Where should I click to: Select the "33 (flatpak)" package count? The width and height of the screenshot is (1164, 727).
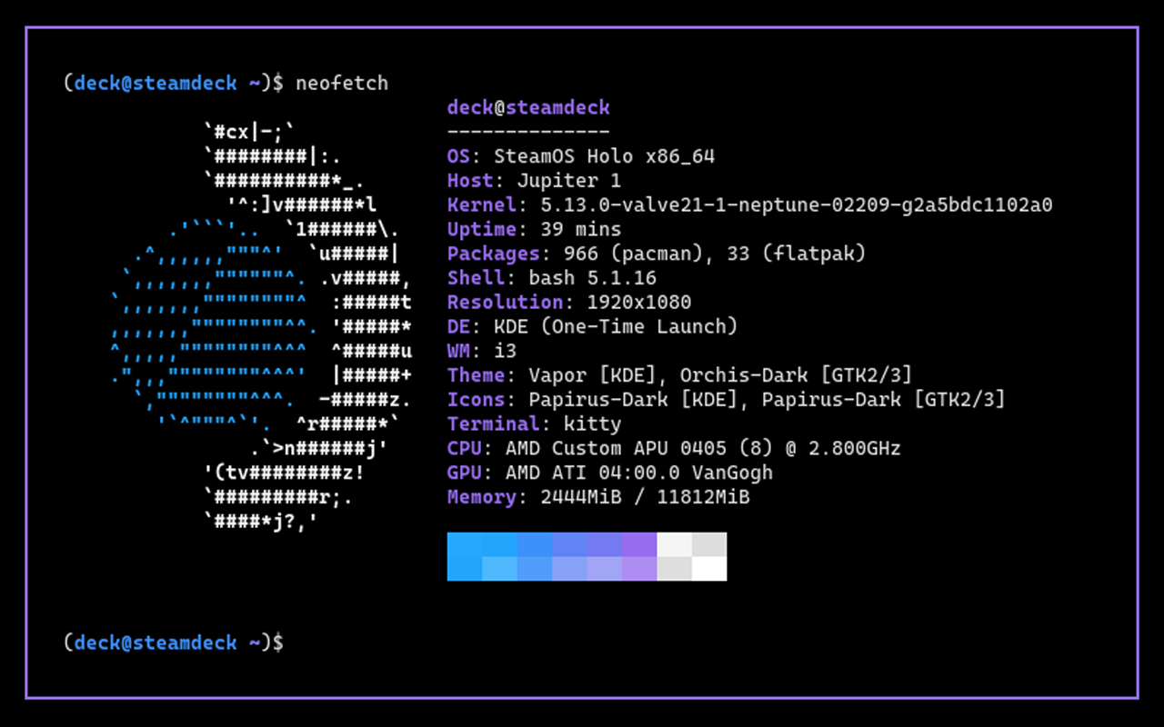797,254
